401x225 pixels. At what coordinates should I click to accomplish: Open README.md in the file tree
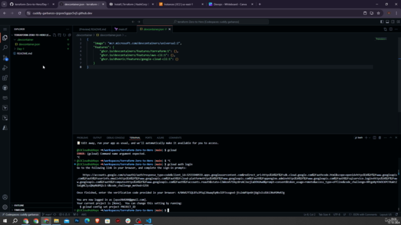click(24, 54)
